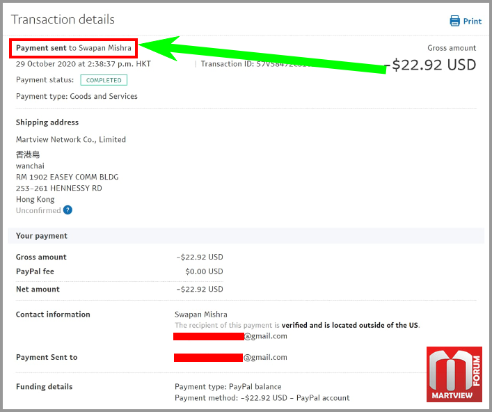Click 'Payment type: PayPal balance' text
492x412 pixels.
point(228,386)
